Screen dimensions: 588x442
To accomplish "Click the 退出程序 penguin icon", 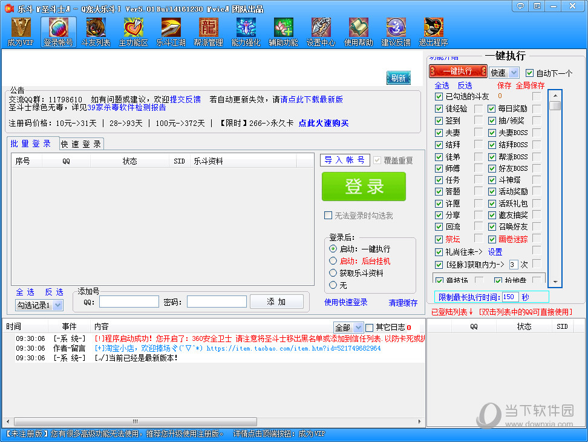I will 434,32.
